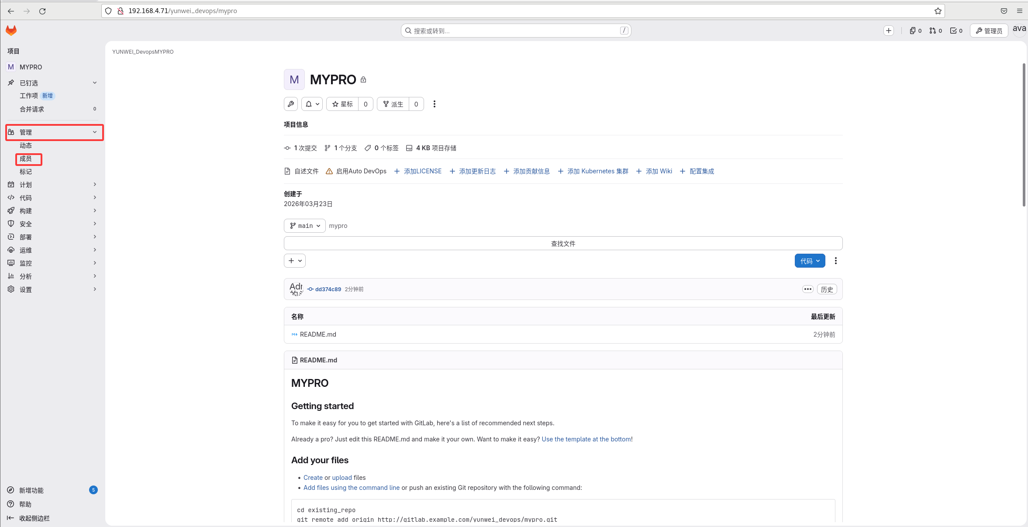Open merge requests counter in top bar

point(935,31)
